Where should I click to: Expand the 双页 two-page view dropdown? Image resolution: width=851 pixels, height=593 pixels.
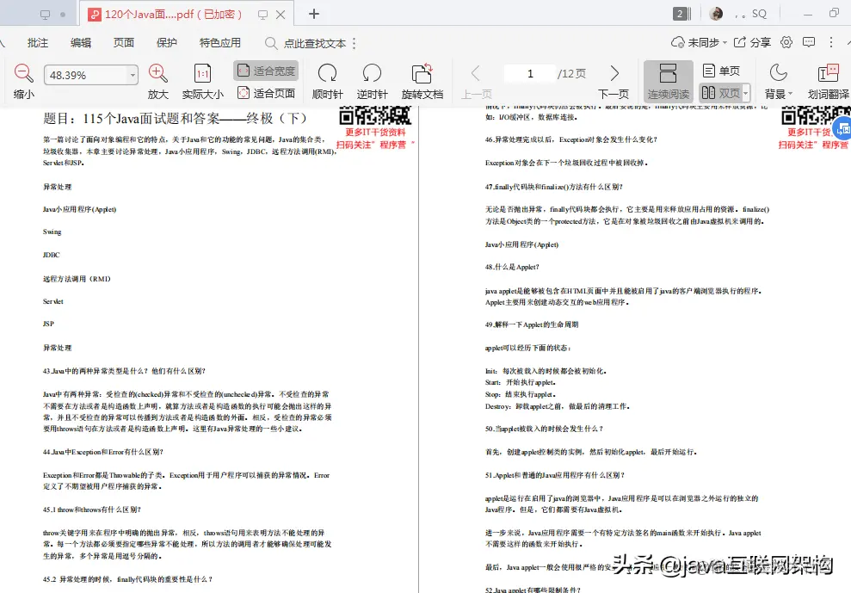[x=745, y=92]
